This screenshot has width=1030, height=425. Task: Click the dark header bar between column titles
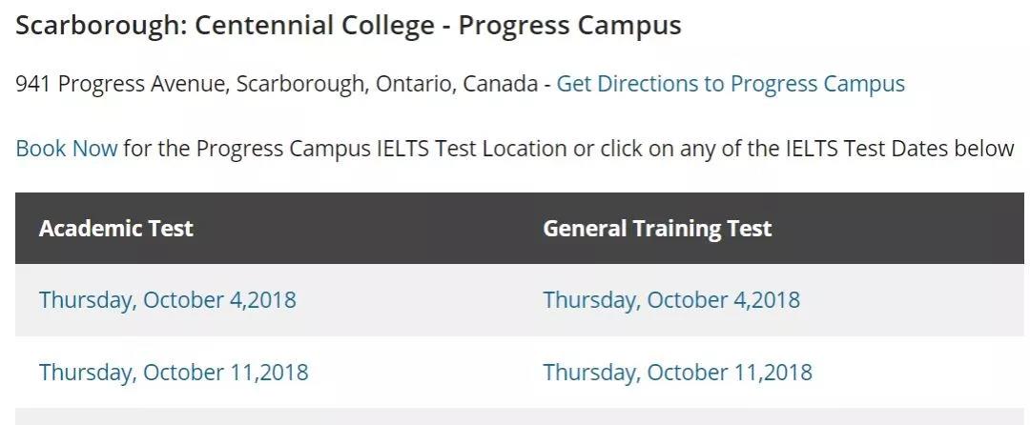tap(368, 229)
